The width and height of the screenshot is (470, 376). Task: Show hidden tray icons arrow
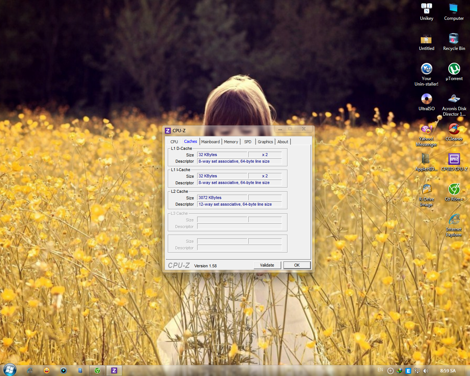click(x=391, y=371)
